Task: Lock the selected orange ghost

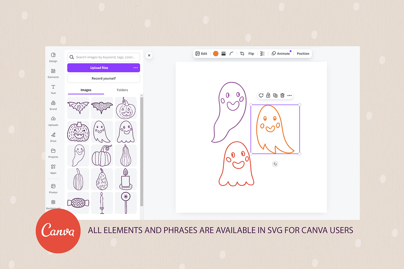Action: click(268, 95)
